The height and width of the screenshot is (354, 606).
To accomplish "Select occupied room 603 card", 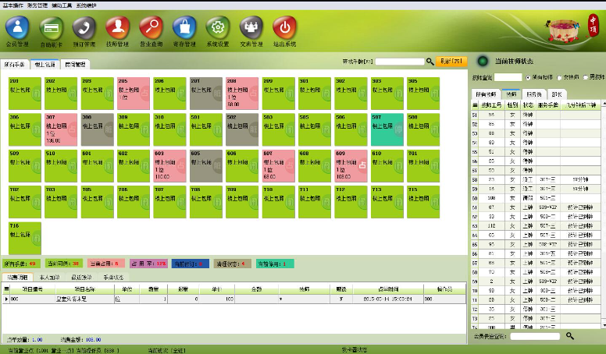I will pos(169,166).
